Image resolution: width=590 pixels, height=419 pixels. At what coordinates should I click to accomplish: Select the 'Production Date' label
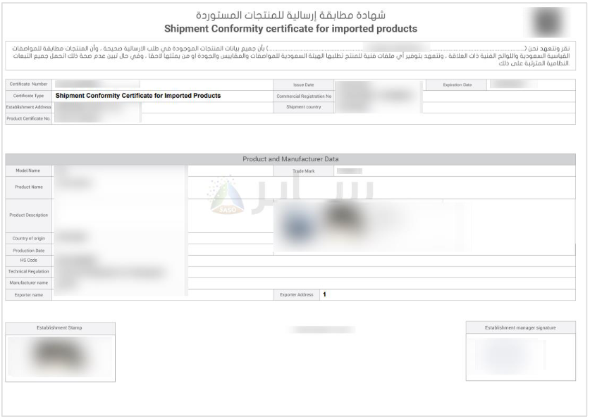tap(29, 250)
